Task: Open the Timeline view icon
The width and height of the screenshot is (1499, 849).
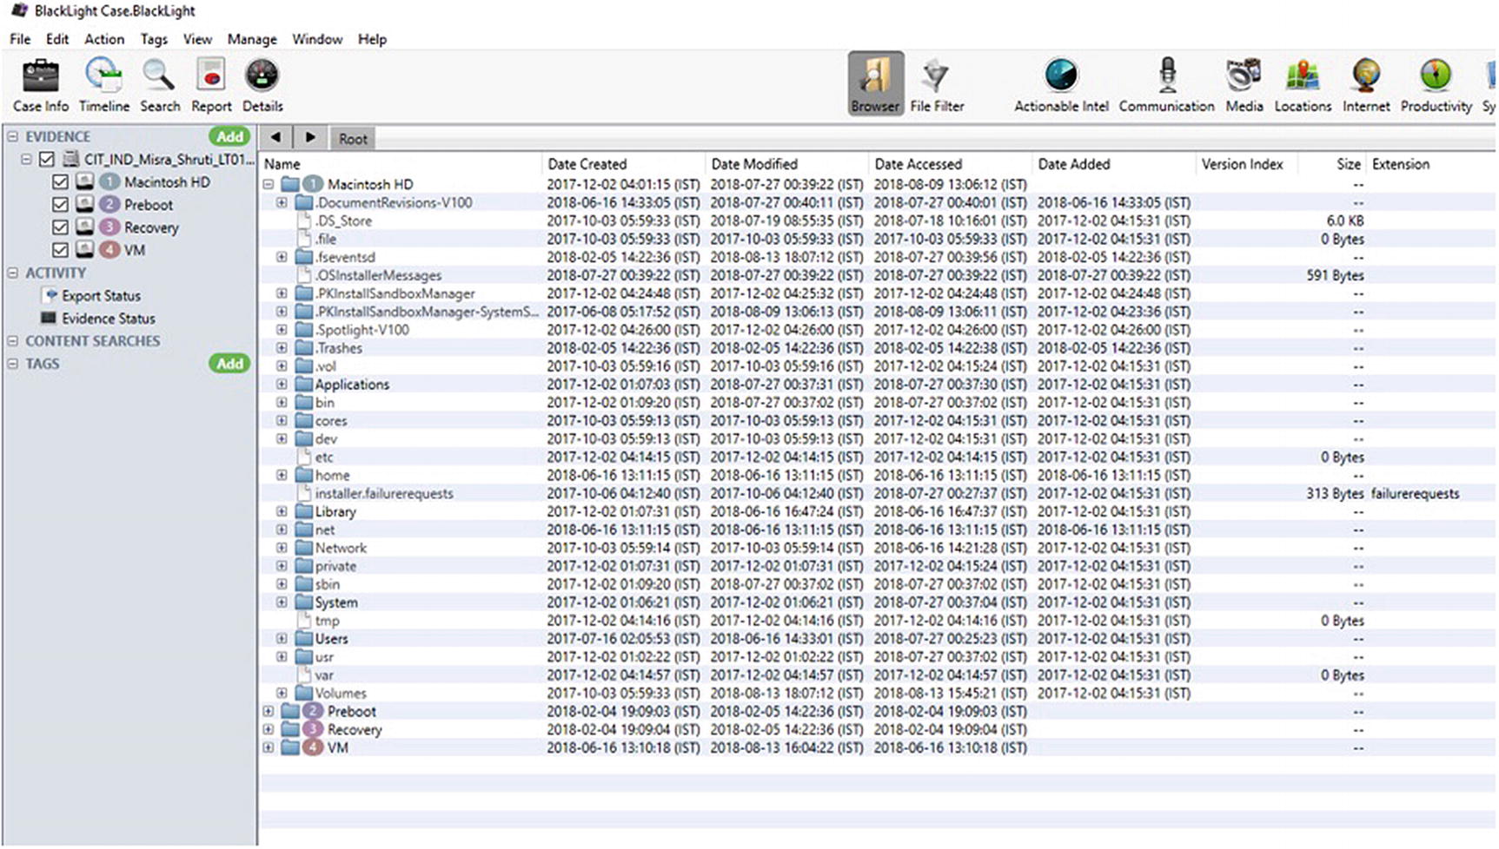Action: click(103, 76)
